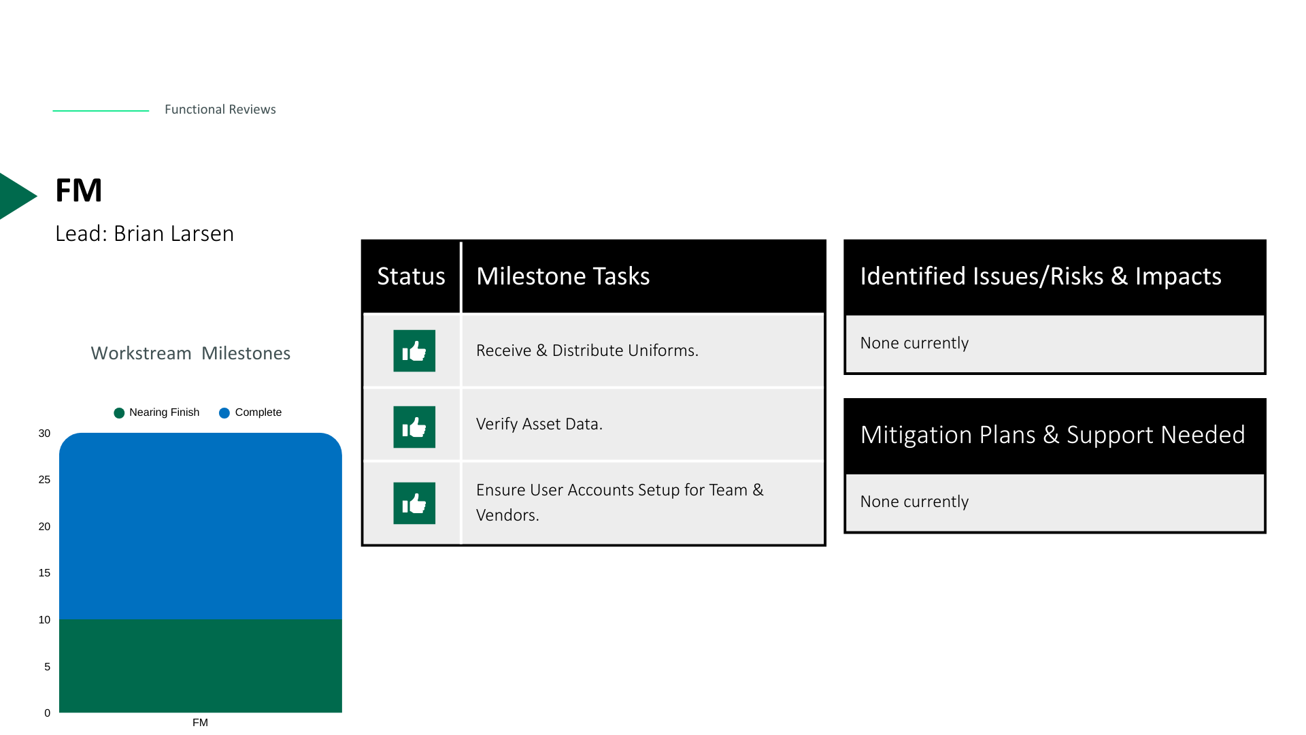Click the Complete legend blue dot

coord(224,413)
